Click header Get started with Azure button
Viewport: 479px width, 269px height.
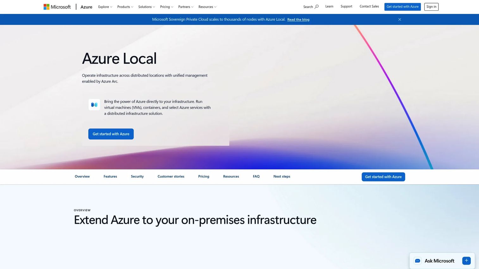(402, 7)
